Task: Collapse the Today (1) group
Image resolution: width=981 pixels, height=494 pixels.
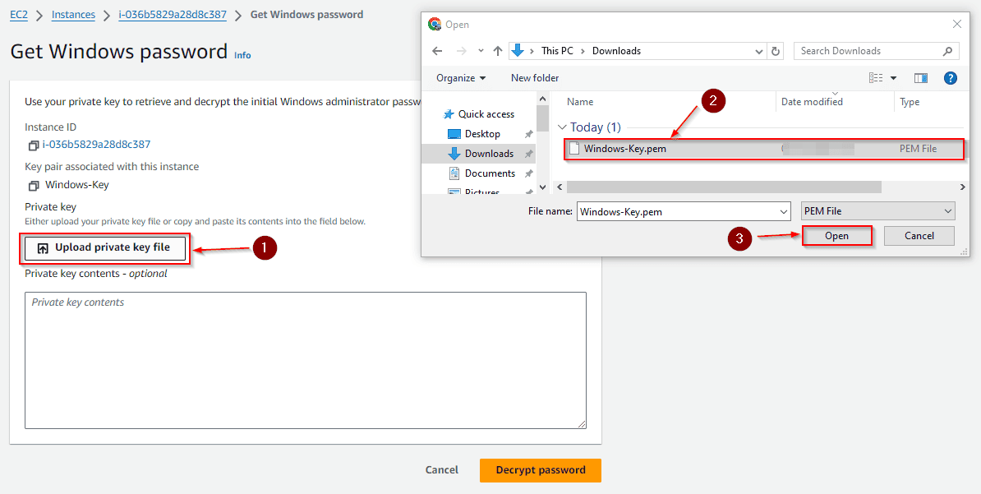Action: click(x=563, y=127)
